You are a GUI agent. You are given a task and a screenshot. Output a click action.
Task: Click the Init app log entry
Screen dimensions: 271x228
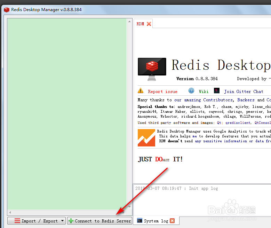[176, 188]
